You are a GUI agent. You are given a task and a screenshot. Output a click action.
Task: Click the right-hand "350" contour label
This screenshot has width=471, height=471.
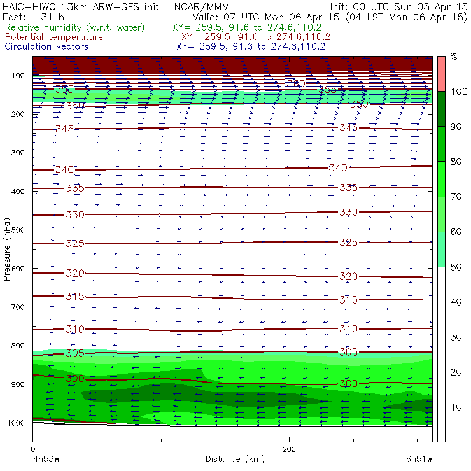tap(359, 104)
